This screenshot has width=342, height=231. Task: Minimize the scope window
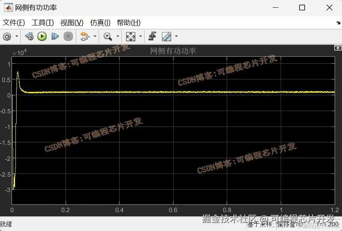coord(275,8)
